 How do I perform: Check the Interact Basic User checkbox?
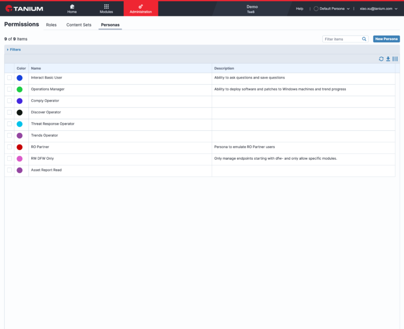point(9,78)
